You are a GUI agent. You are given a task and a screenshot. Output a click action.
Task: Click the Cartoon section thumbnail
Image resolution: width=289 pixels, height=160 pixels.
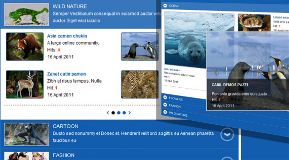[x=27, y=134]
